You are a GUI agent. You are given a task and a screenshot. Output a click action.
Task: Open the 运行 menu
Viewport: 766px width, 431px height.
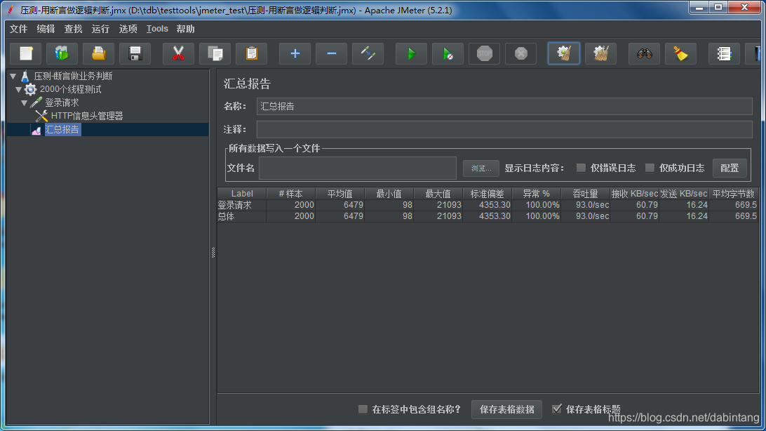[x=100, y=29]
